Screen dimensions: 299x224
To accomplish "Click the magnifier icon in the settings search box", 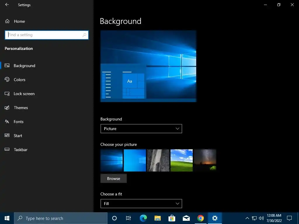I will [84, 35].
